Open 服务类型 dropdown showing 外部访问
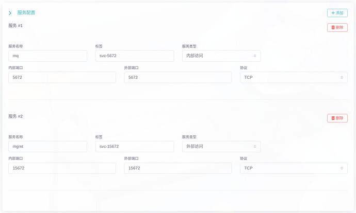Screen dimensions: 356x213 click(x=221, y=147)
